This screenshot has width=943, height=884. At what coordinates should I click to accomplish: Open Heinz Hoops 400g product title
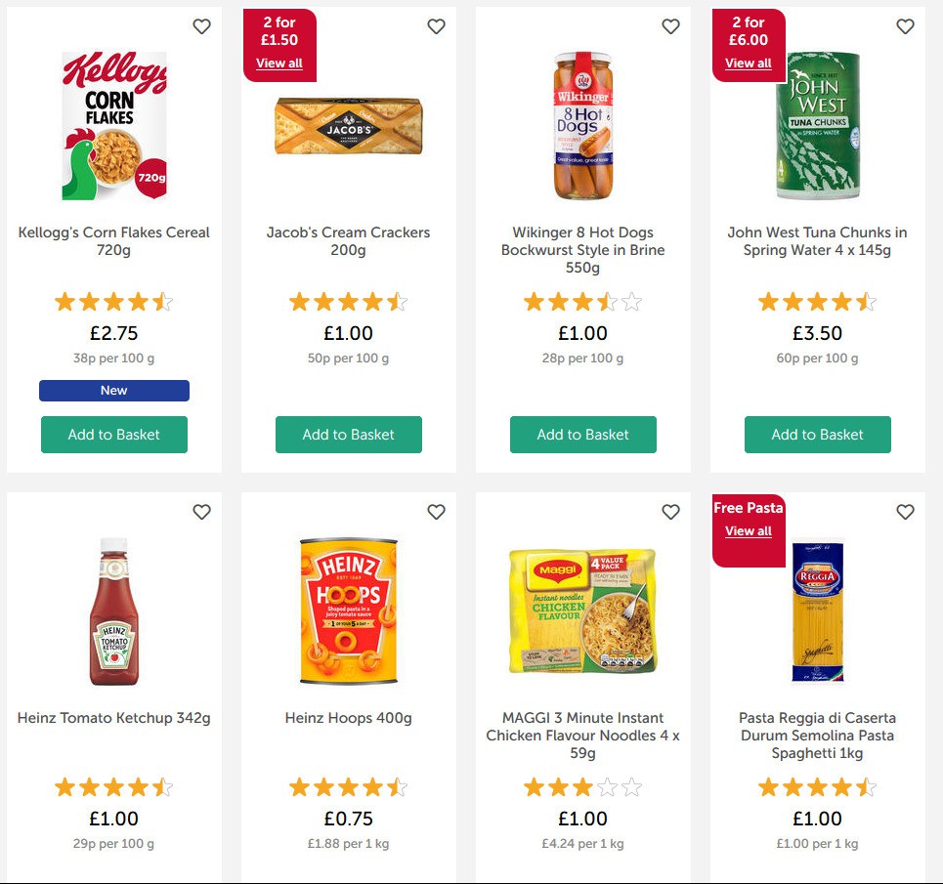tap(349, 718)
